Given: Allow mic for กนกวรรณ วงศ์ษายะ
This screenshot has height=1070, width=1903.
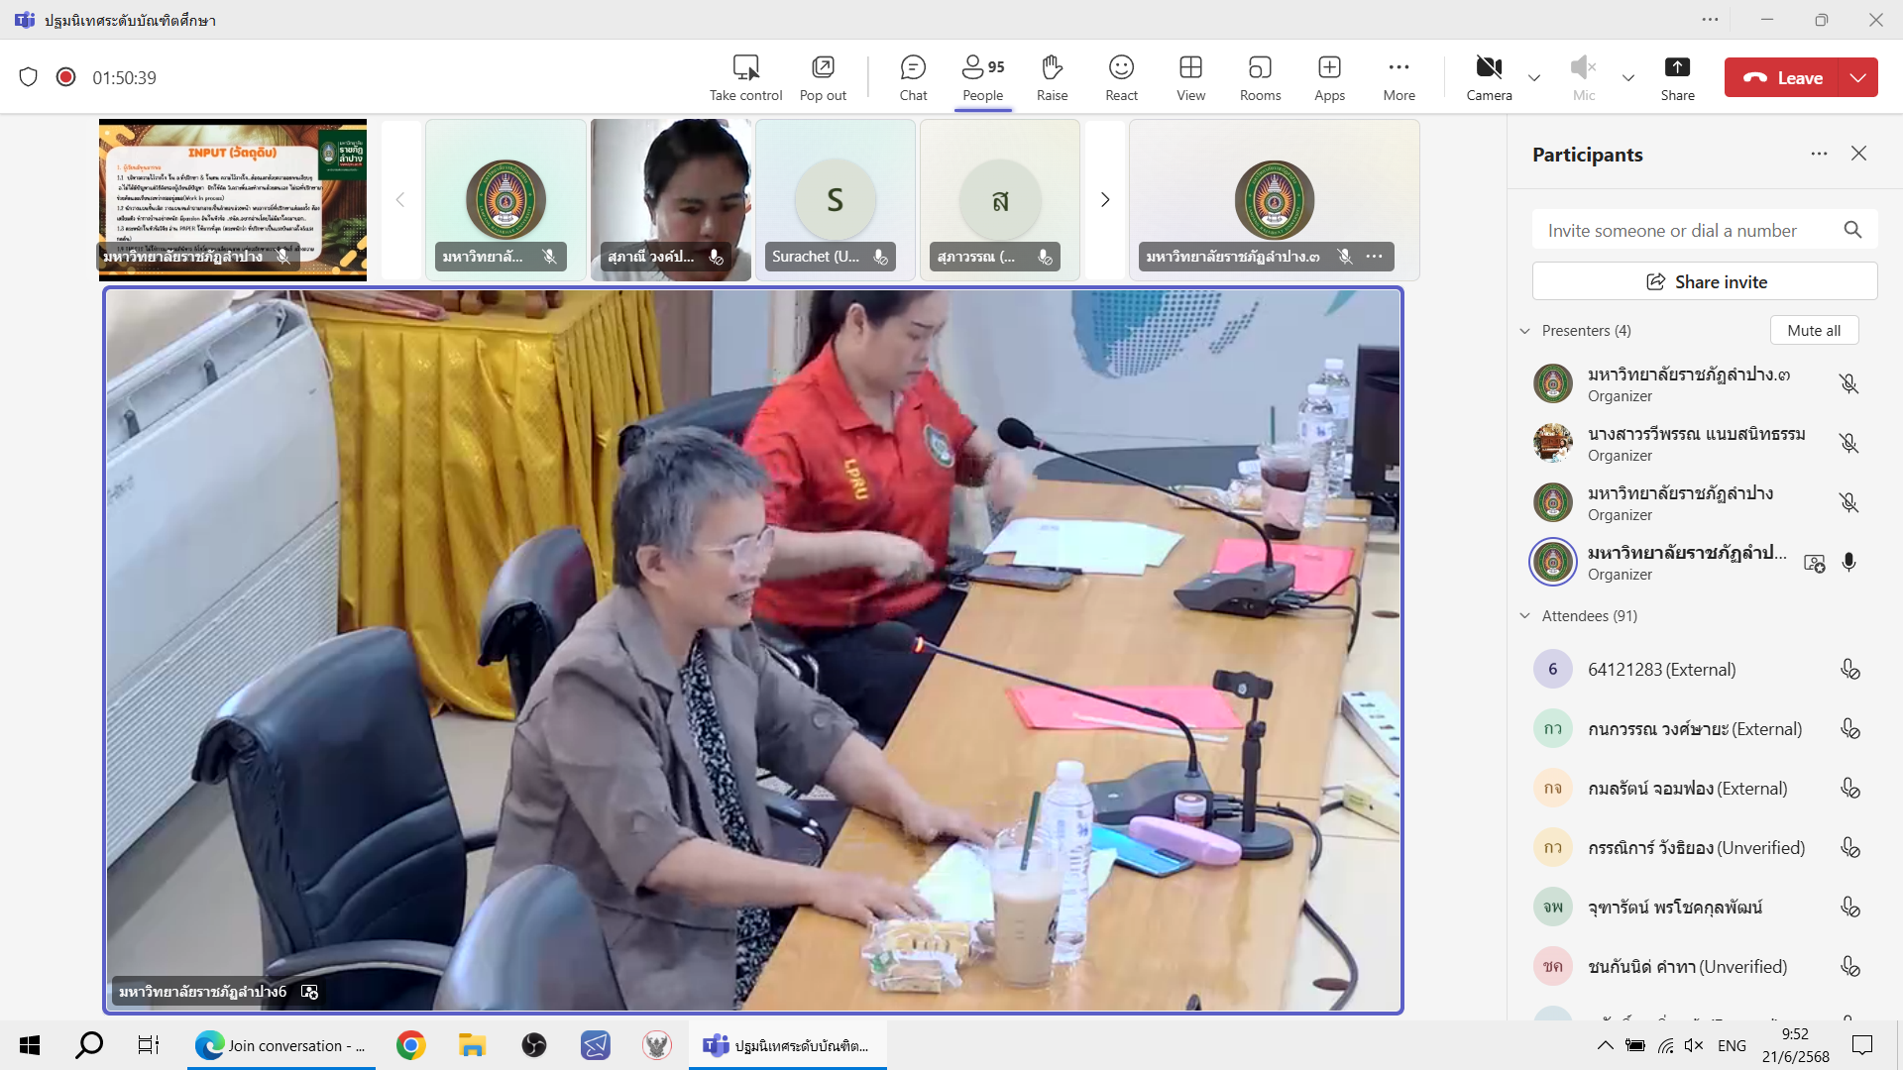Looking at the screenshot, I should click(x=1849, y=729).
